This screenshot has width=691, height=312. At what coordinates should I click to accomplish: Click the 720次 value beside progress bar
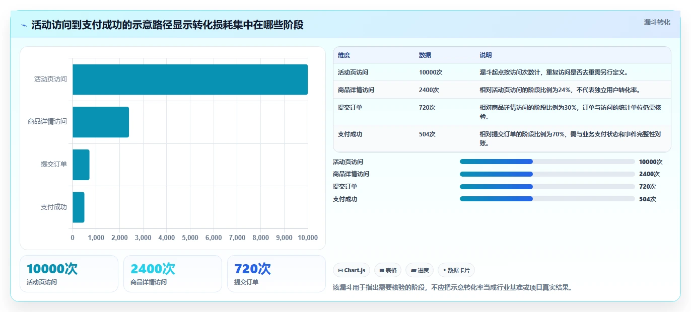[648, 187]
